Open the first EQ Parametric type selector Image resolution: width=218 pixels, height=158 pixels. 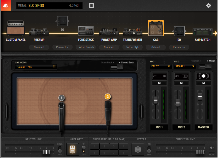62,47
